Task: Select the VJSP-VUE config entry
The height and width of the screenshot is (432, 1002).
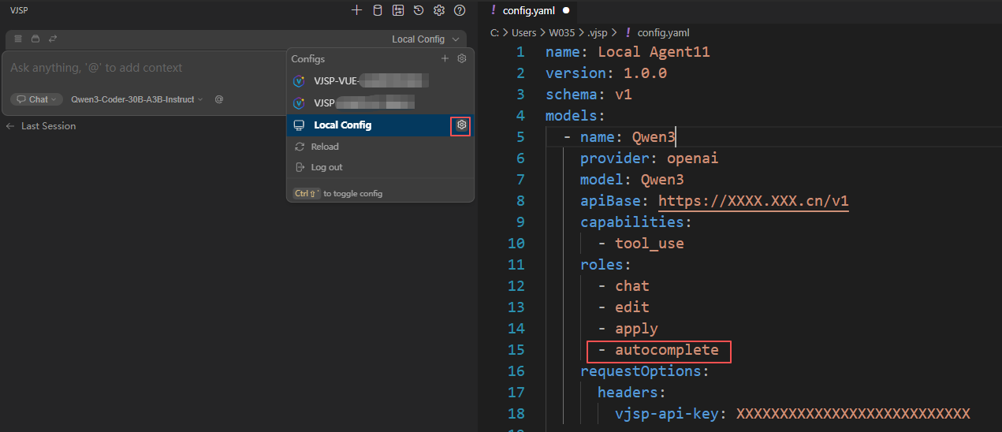Action: 381,80
